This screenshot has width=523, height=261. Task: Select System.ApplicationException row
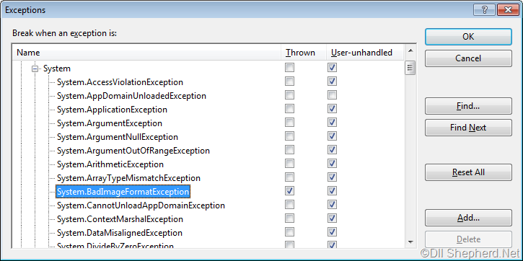point(112,110)
